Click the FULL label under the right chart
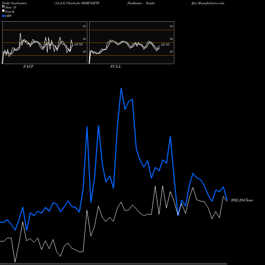265x265 pixels. pyautogui.click(x=116, y=67)
